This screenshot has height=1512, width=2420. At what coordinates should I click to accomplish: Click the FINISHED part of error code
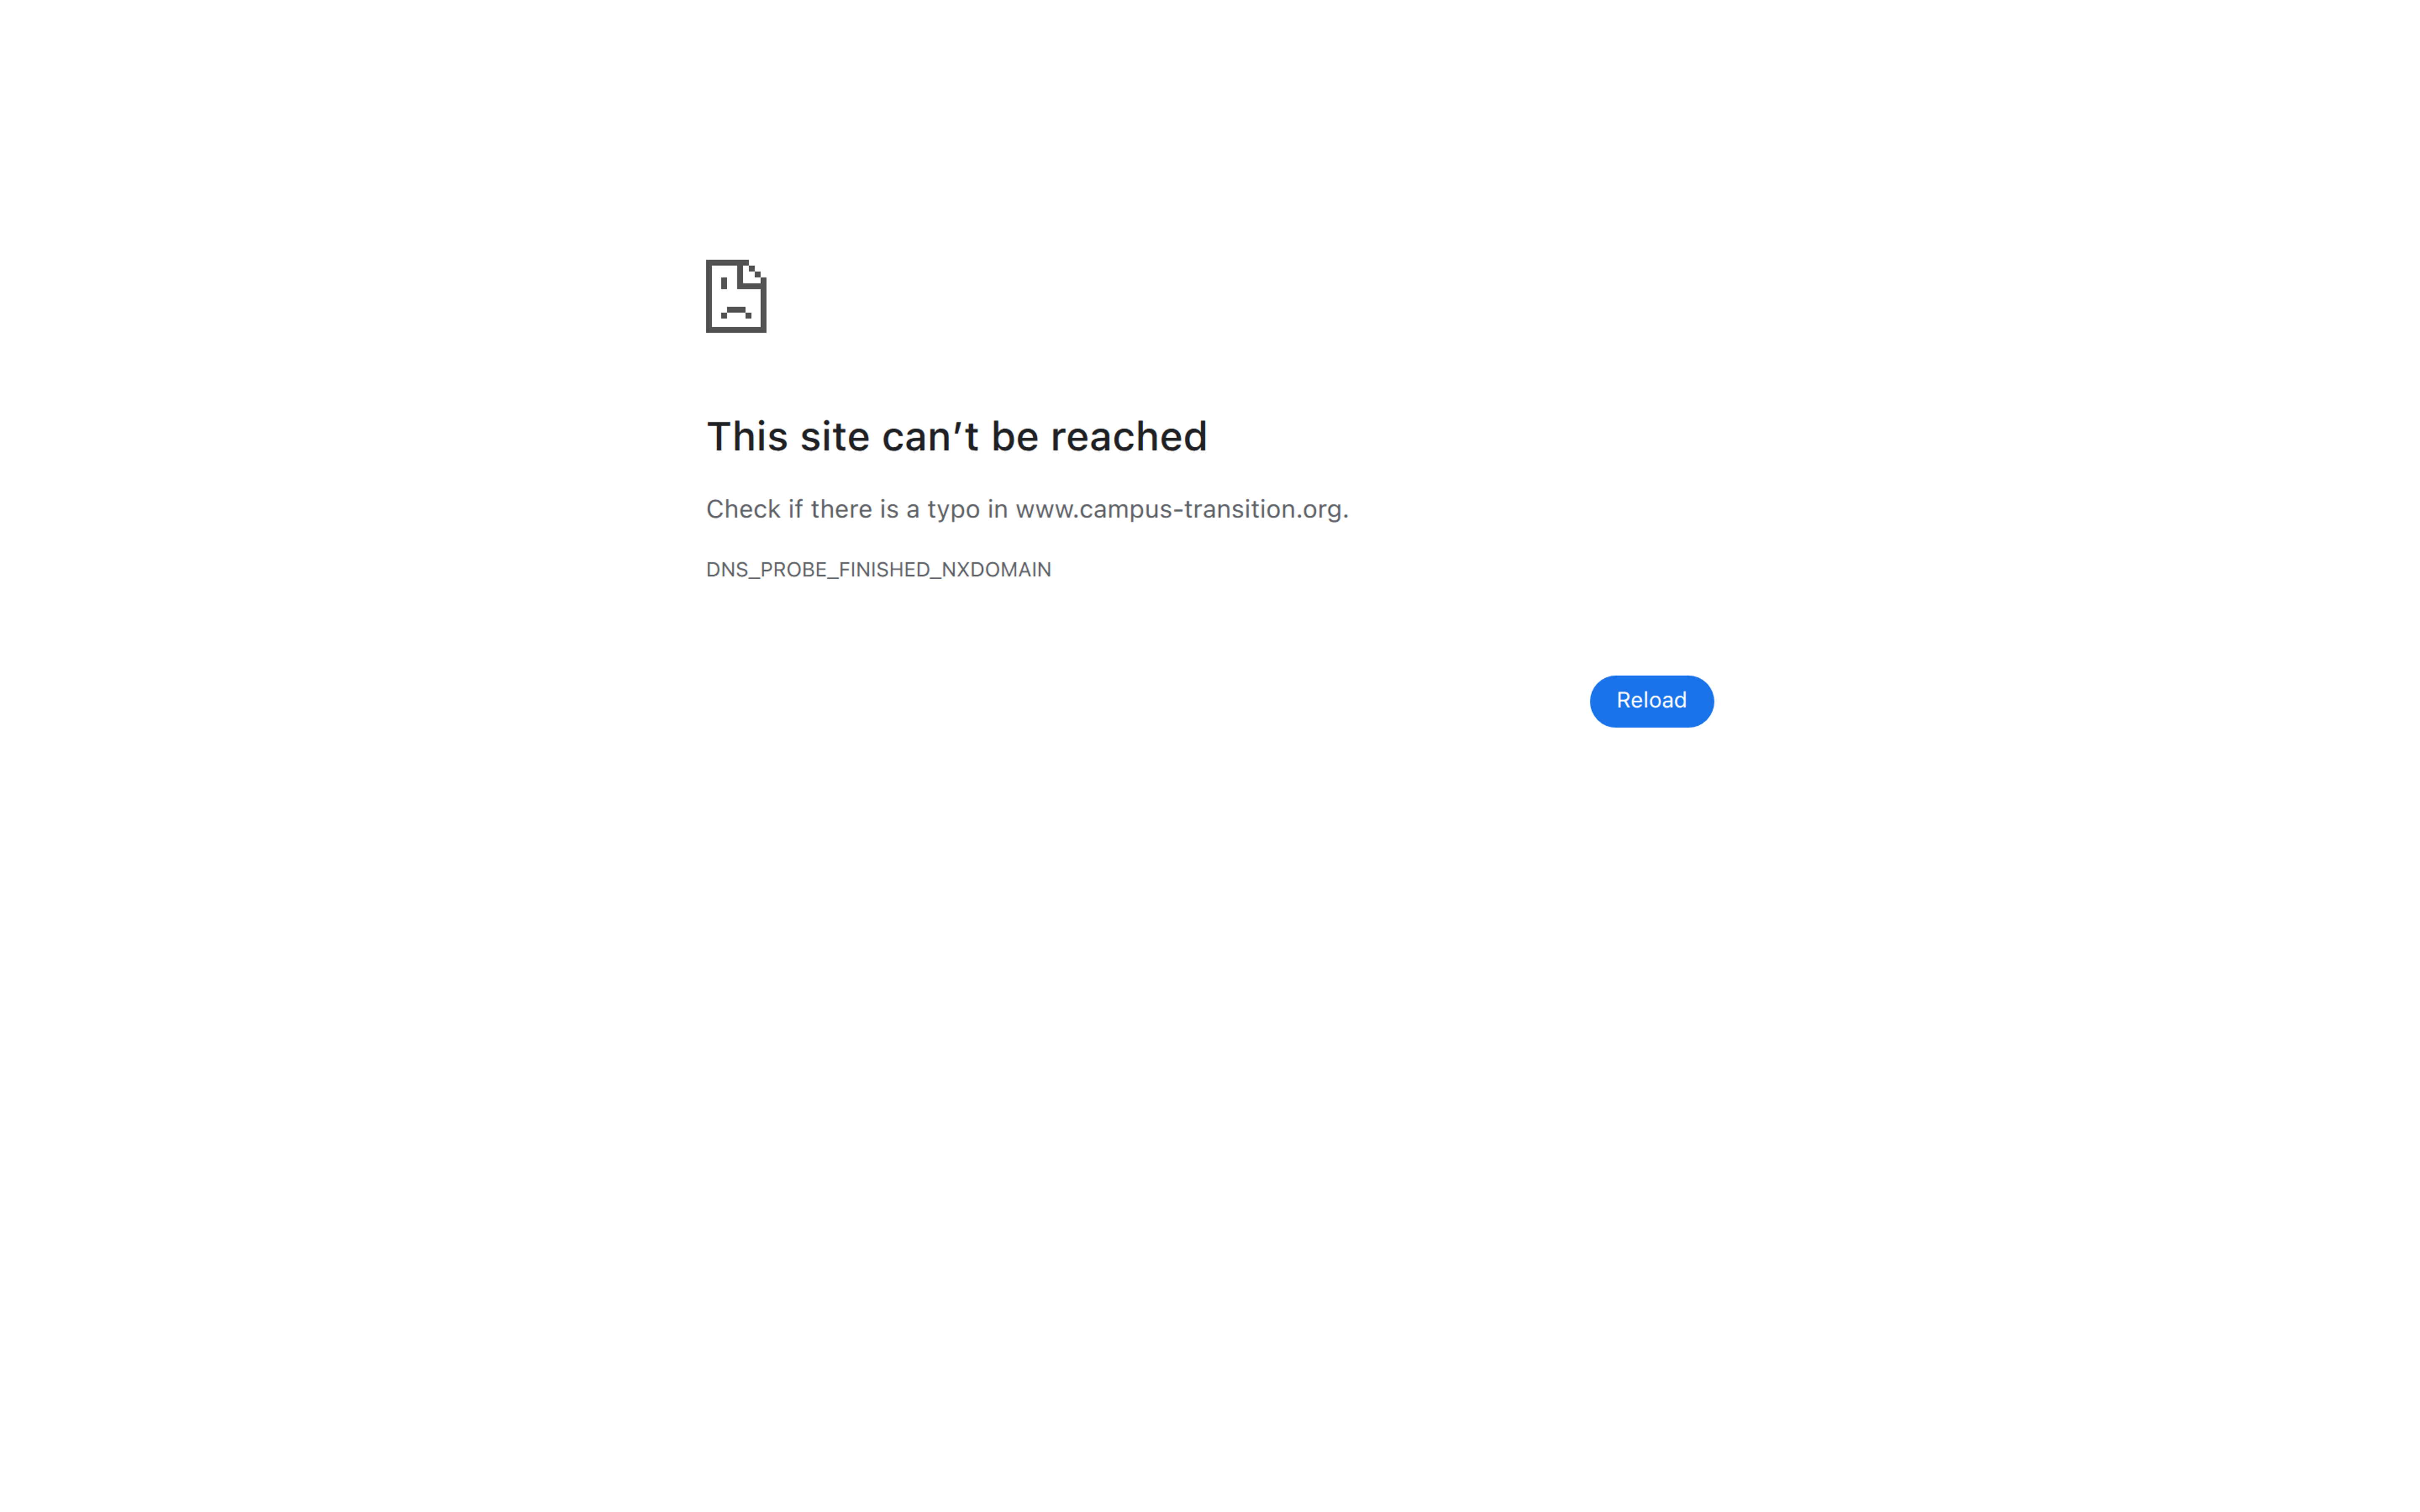click(884, 570)
